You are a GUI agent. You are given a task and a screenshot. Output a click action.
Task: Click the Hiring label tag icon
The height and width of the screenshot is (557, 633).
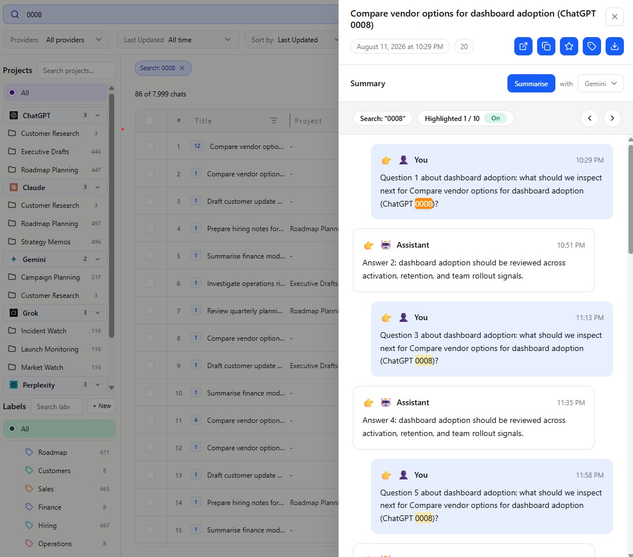pyautogui.click(x=29, y=525)
